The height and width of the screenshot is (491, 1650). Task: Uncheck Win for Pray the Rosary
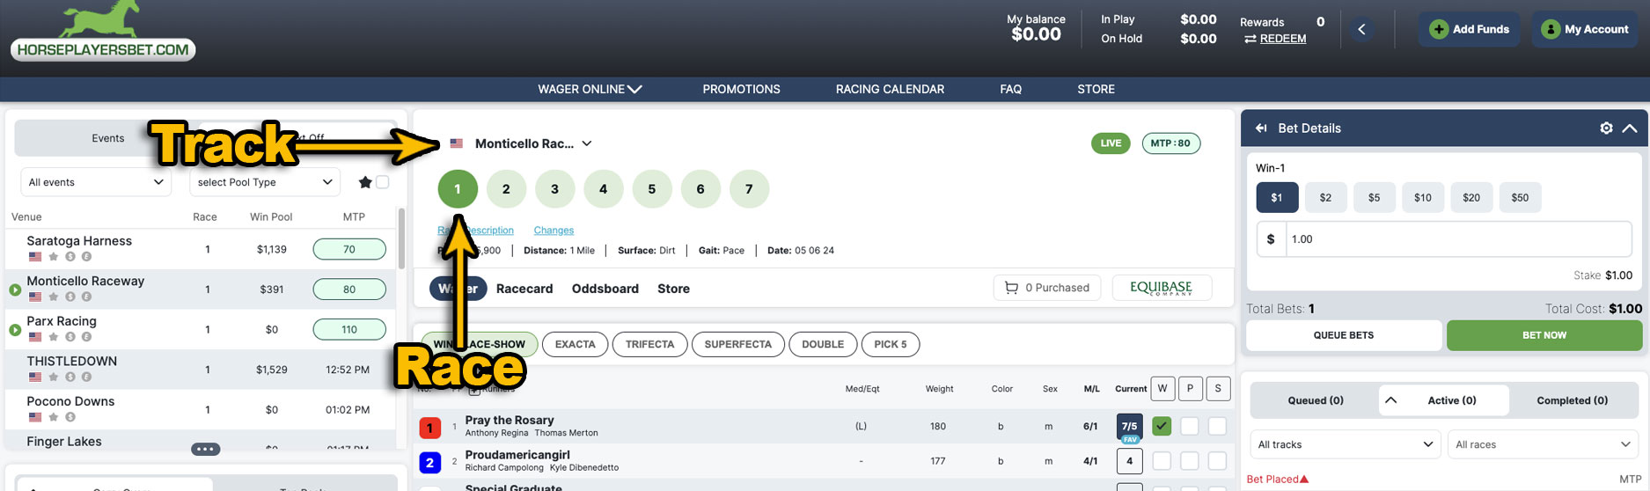click(1162, 427)
